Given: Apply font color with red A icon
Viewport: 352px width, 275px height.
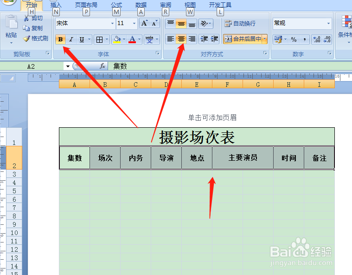Looking at the screenshot, I should (x=132, y=39).
